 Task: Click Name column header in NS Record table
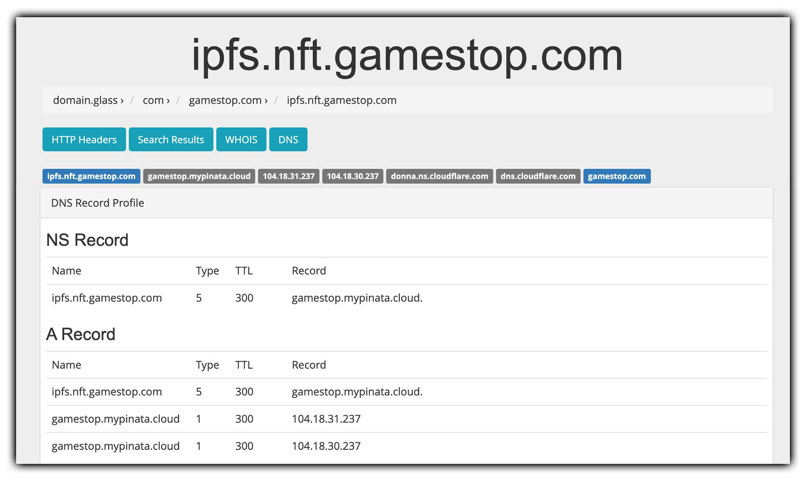click(x=67, y=270)
